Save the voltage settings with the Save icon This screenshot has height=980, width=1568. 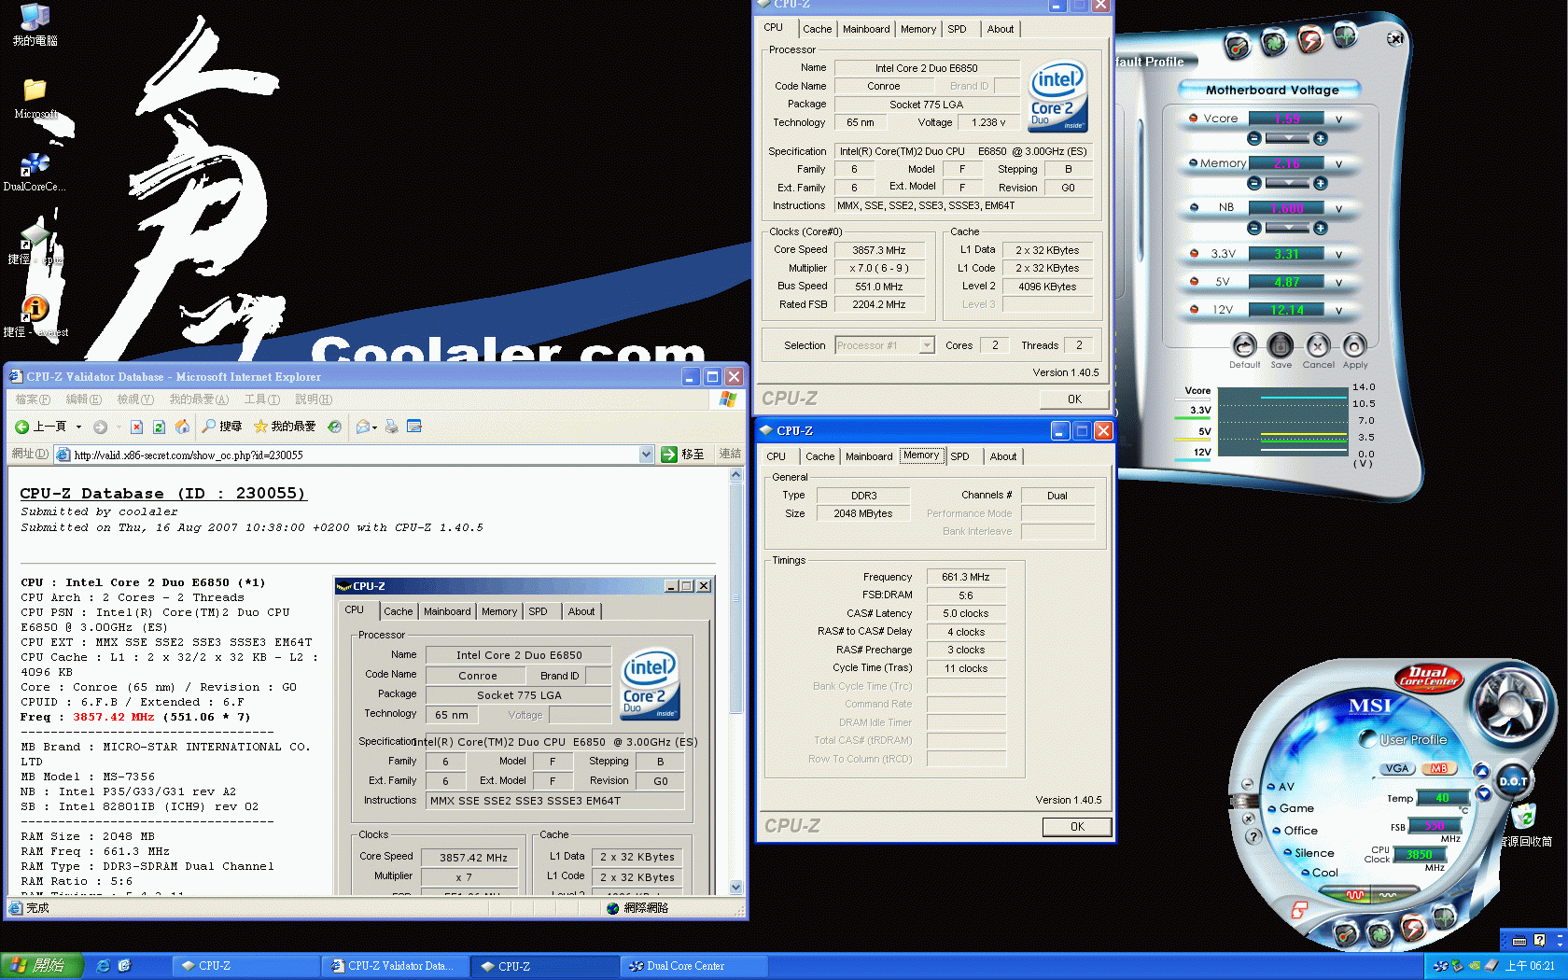[1281, 345]
